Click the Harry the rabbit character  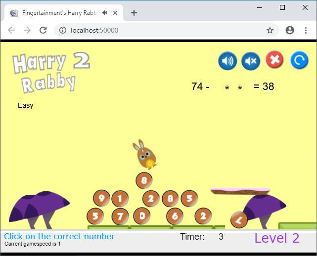coord(144,155)
